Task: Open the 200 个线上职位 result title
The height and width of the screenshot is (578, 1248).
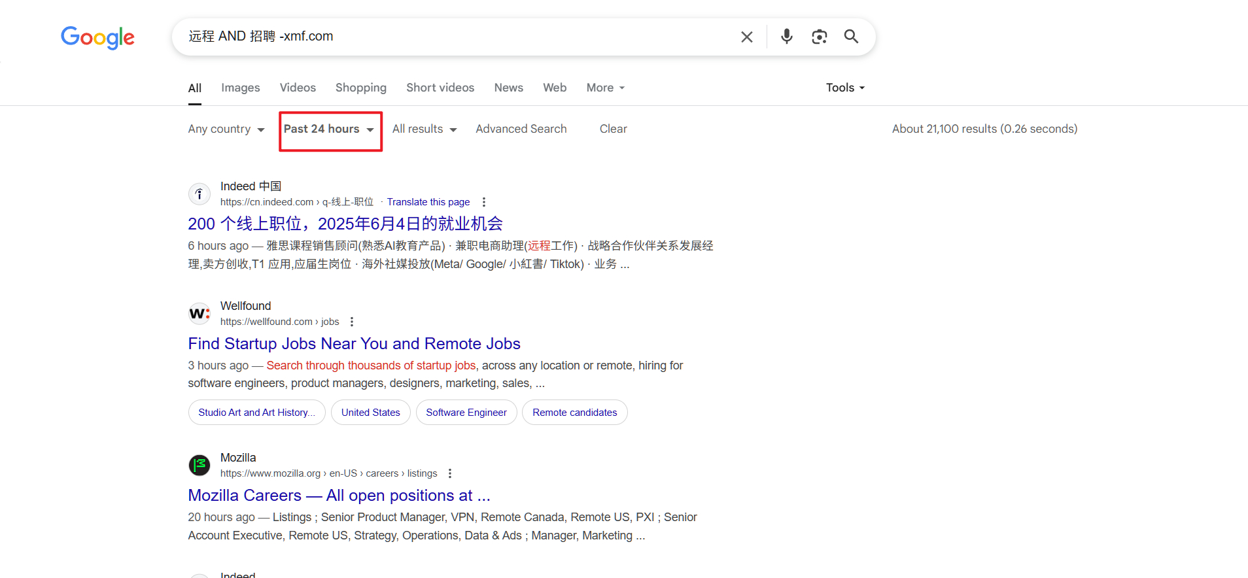Action: [345, 224]
